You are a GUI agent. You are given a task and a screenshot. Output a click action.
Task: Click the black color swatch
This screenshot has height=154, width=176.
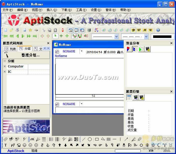point(162,37)
